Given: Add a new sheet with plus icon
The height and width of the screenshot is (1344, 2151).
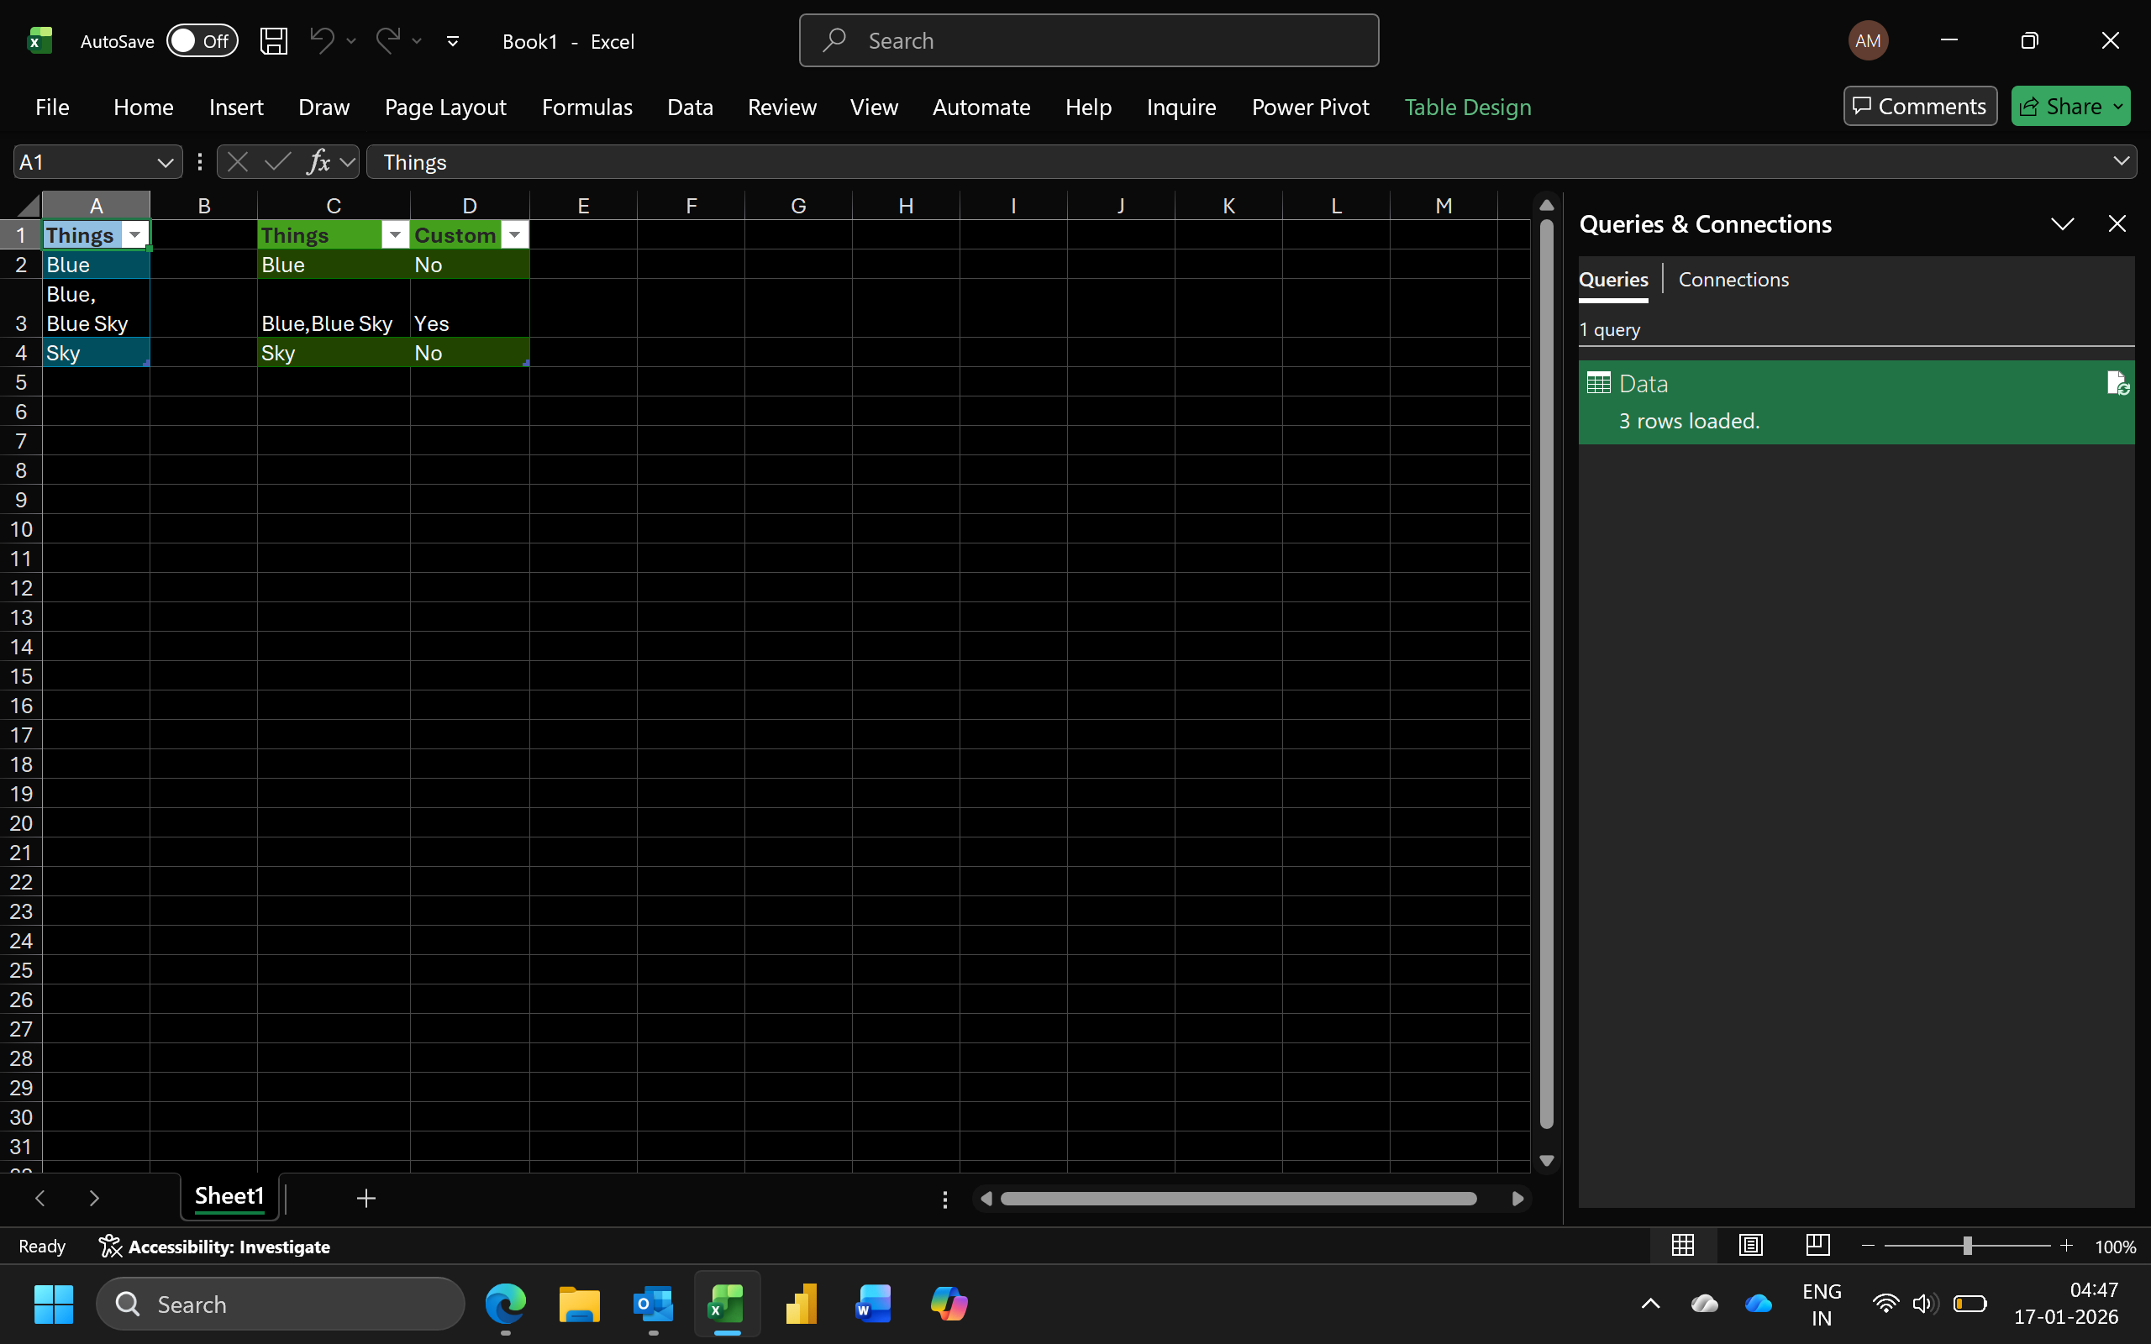Looking at the screenshot, I should pos(366,1198).
